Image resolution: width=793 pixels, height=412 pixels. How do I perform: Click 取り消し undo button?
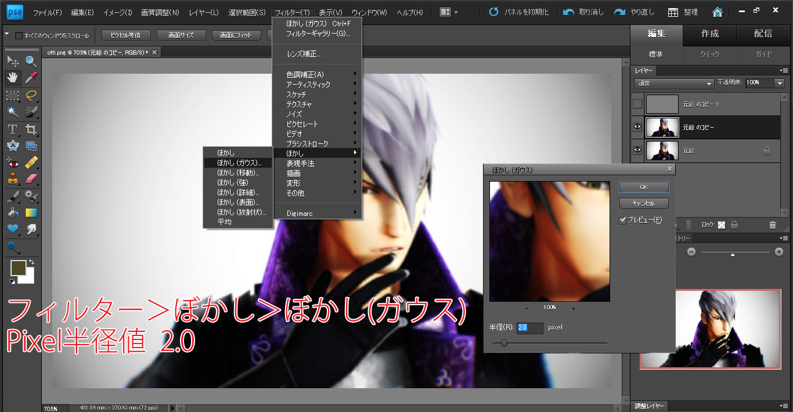583,12
